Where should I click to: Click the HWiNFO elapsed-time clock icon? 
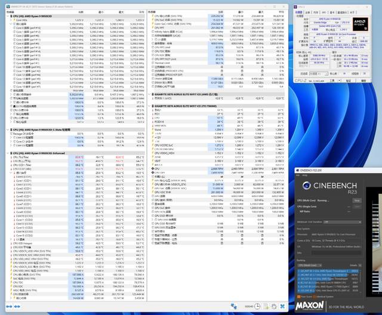pos(257,307)
